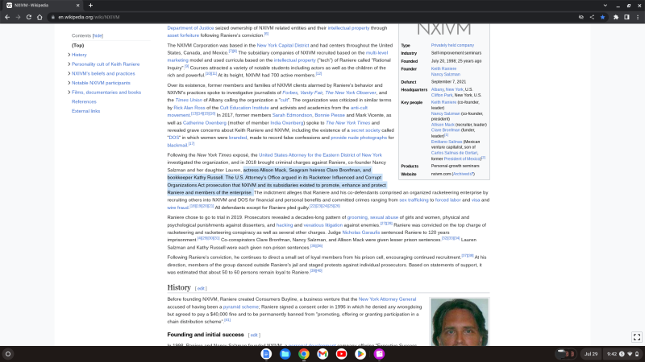The image size is (645, 362).
Task: Open the status tray showing 9:42
Action: [622, 354]
